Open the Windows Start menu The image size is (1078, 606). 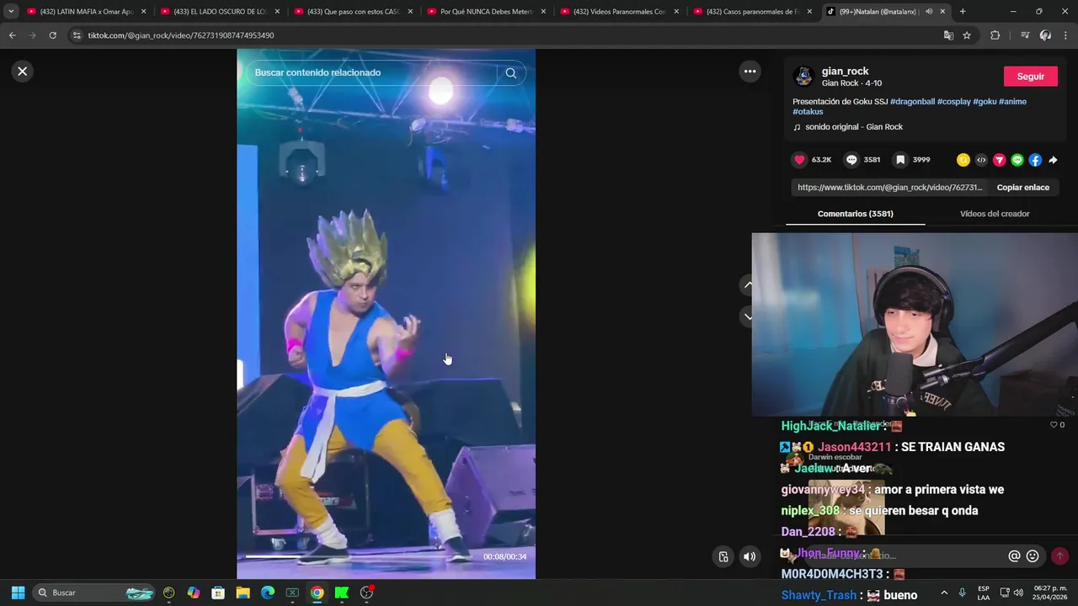(18, 593)
